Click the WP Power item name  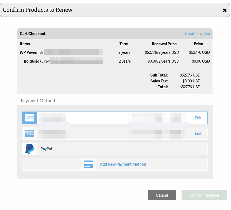[x=29, y=52]
